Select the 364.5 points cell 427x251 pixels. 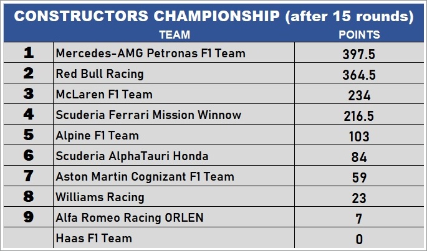coord(358,75)
